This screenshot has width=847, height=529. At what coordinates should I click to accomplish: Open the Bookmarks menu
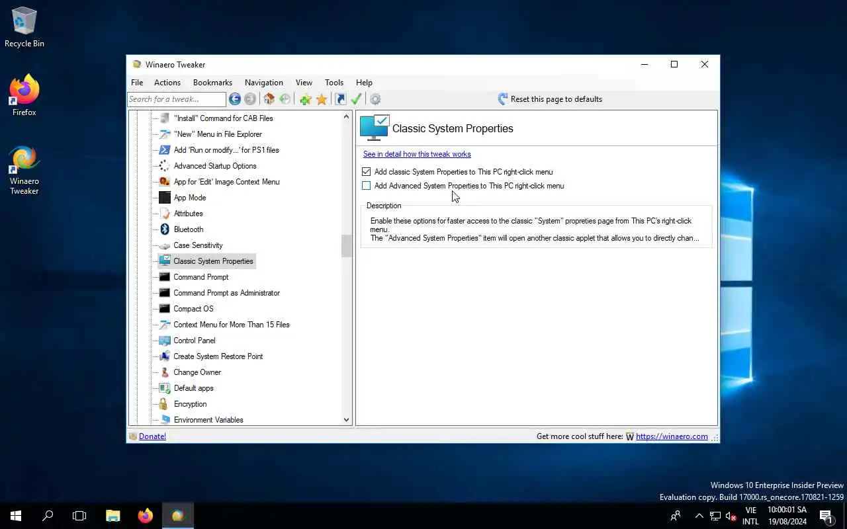pyautogui.click(x=212, y=83)
